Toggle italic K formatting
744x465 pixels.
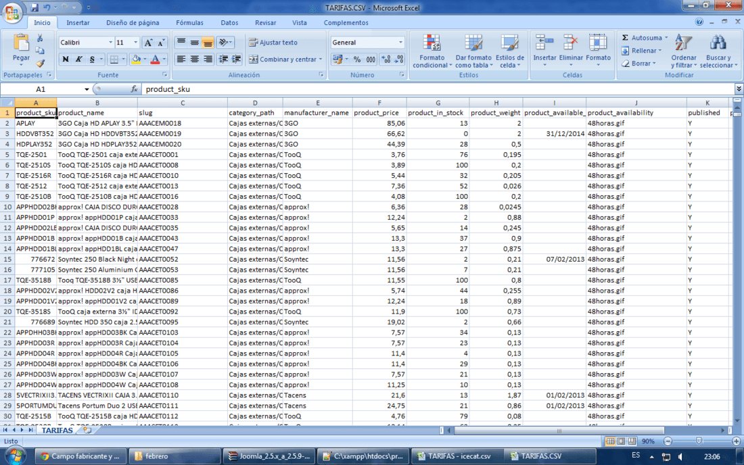(x=78, y=59)
